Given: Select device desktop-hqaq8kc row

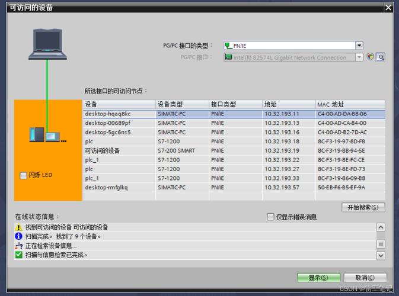Looking at the screenshot, I should (234, 114).
